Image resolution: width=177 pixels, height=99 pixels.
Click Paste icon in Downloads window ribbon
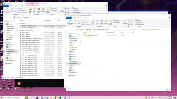click(x=16, y=10)
